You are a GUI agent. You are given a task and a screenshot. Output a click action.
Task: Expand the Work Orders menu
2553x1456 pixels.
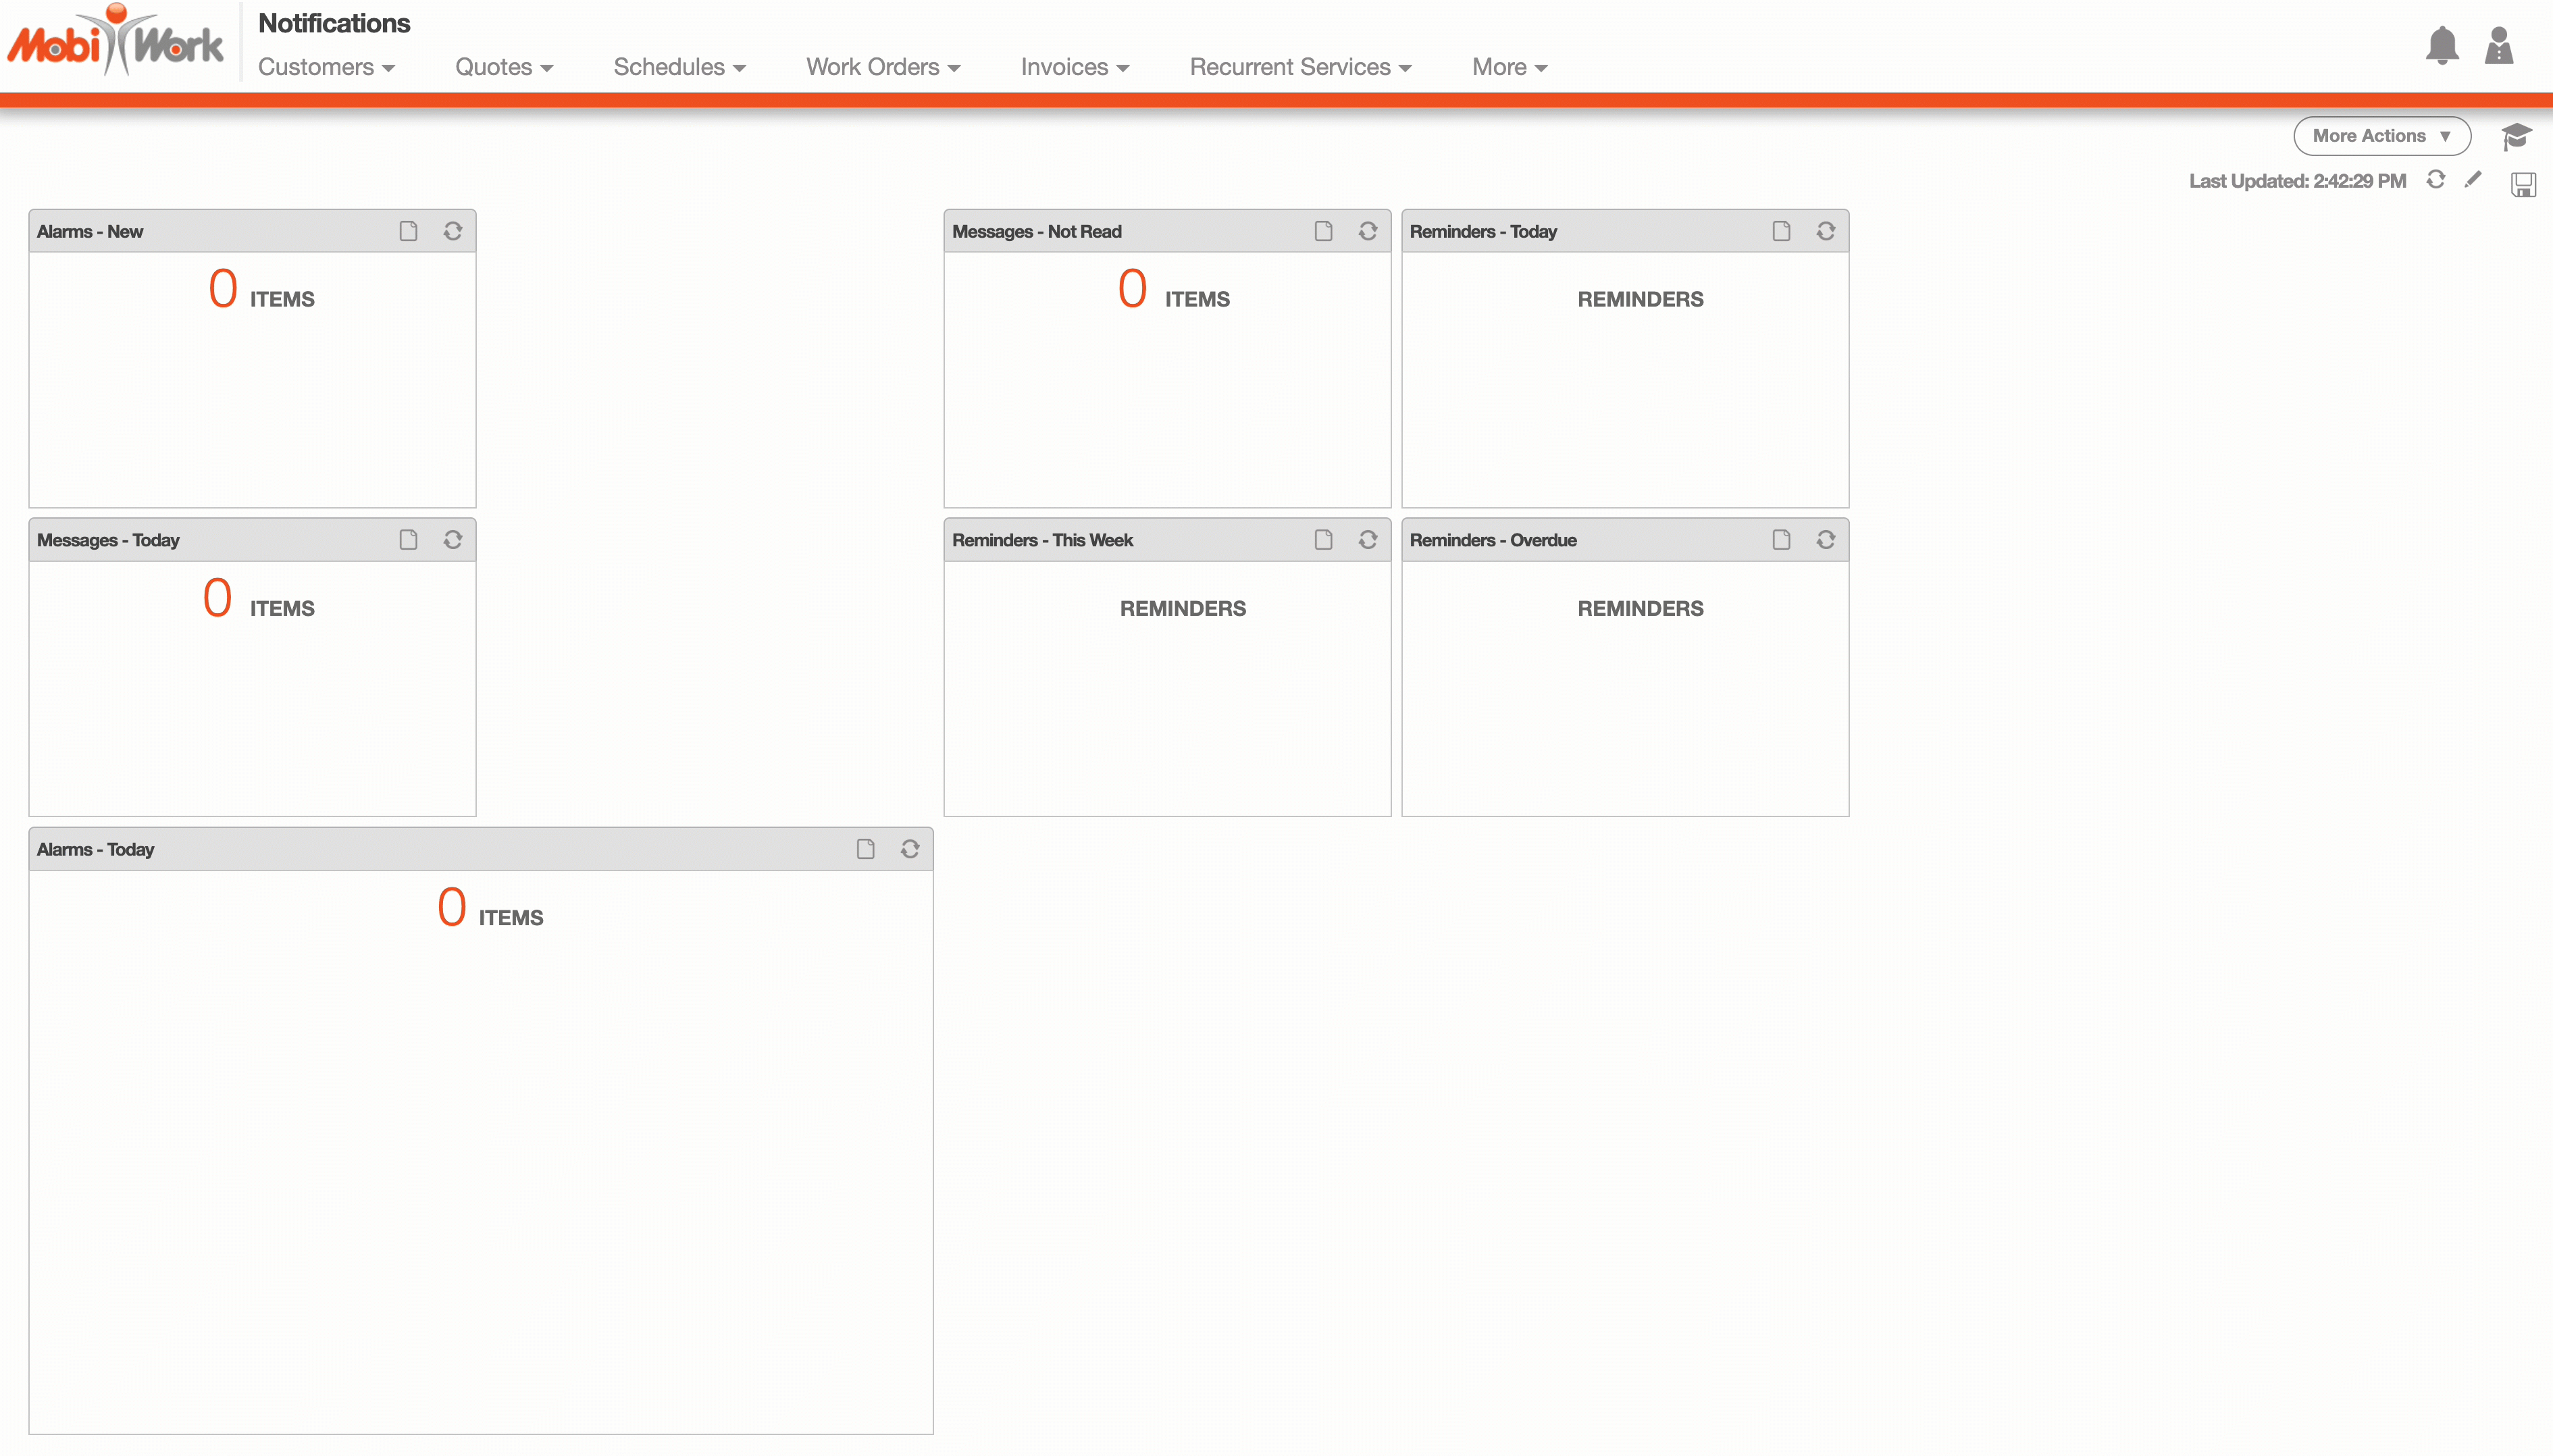coord(882,67)
